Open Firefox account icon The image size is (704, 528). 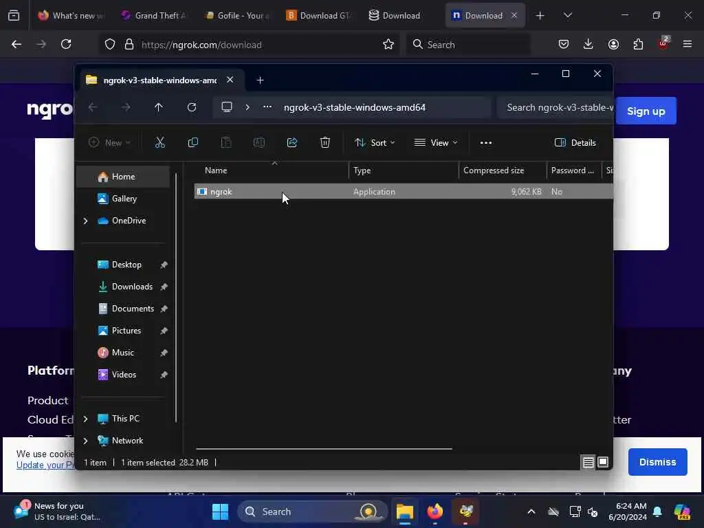click(613, 44)
